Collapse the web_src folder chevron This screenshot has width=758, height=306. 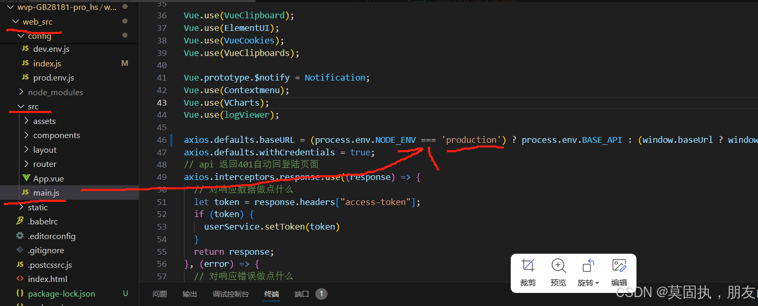coord(16,21)
